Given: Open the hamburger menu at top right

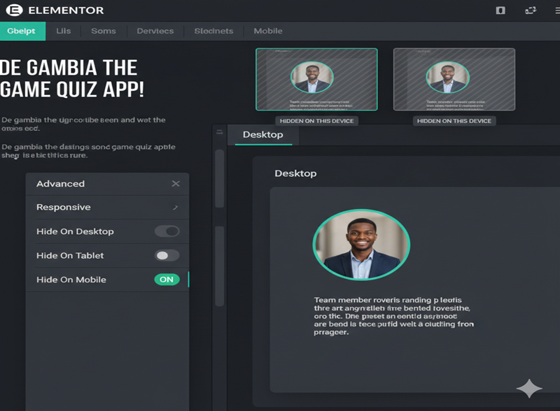Looking at the screenshot, I should [557, 10].
